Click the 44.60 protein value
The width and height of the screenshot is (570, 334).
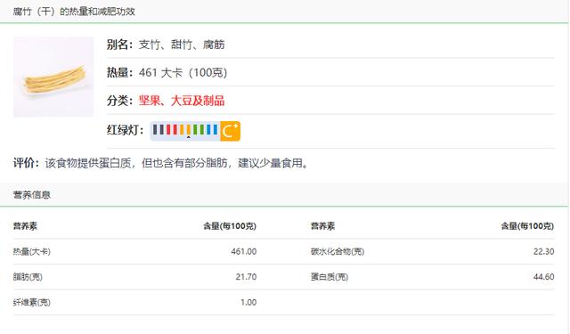tap(543, 277)
